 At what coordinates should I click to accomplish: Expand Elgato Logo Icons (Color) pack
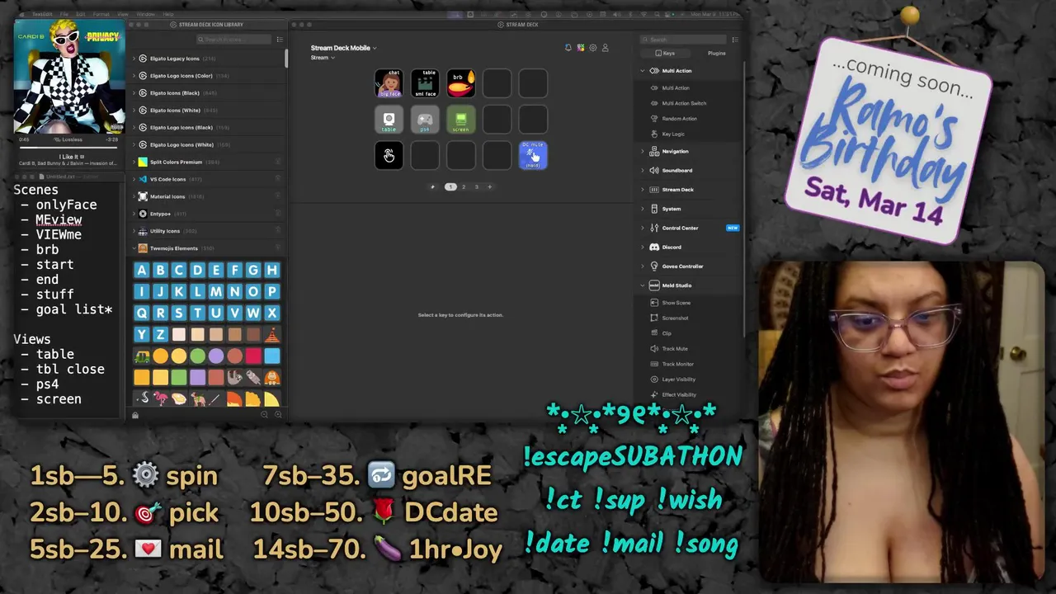134,76
